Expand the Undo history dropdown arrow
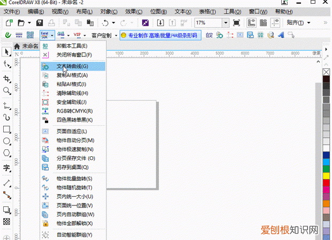The width and height of the screenshot is (332, 240). click(113, 22)
